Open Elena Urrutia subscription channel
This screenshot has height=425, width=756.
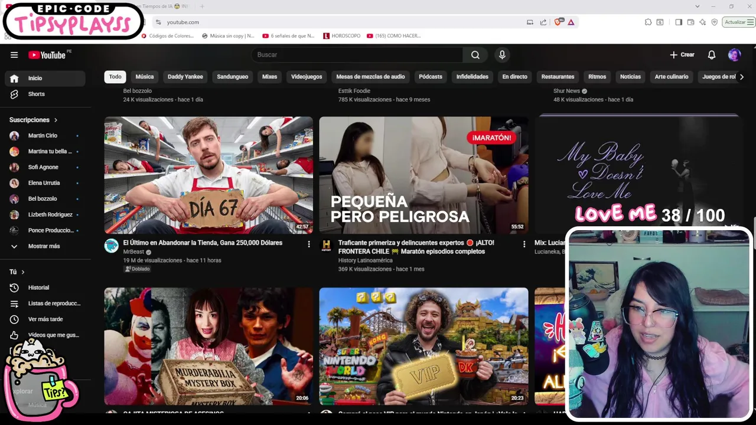45,183
